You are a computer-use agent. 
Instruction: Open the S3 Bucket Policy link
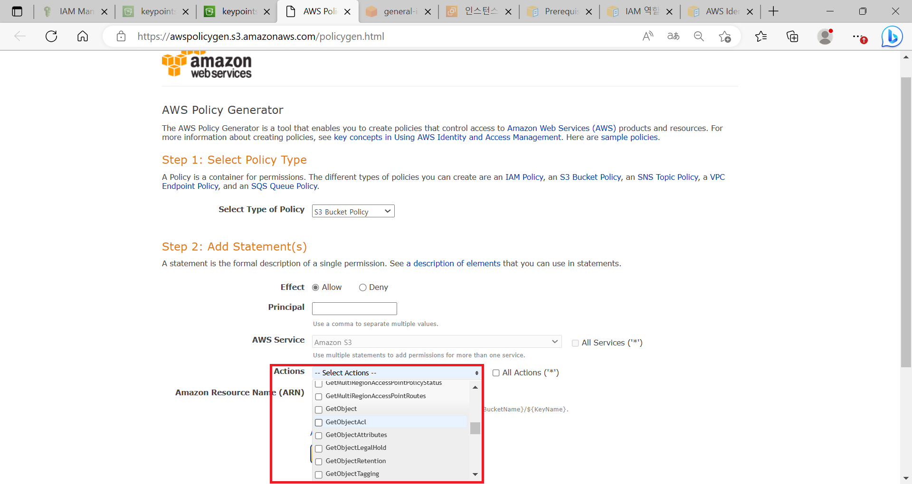590,177
